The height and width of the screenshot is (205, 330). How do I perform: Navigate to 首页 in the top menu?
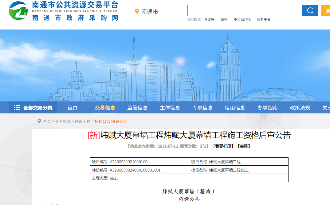72,107
